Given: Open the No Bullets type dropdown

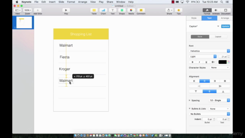Looking at the screenshot, I should pos(209,114).
